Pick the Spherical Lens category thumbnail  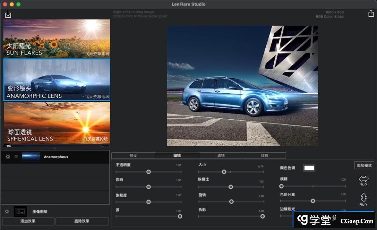[x=57, y=123]
